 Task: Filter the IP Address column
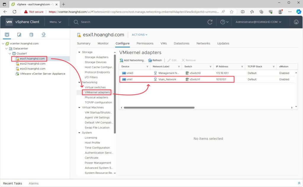(x=242, y=67)
